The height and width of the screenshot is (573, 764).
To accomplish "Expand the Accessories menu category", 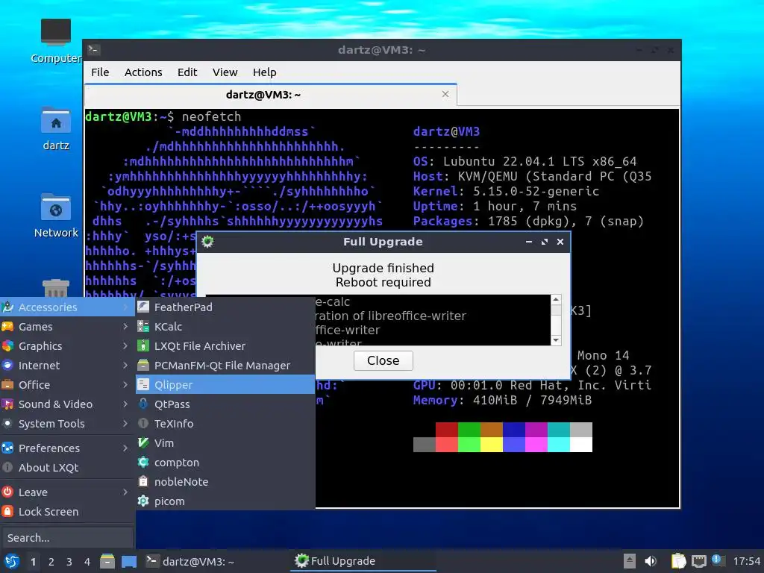I will [67, 307].
